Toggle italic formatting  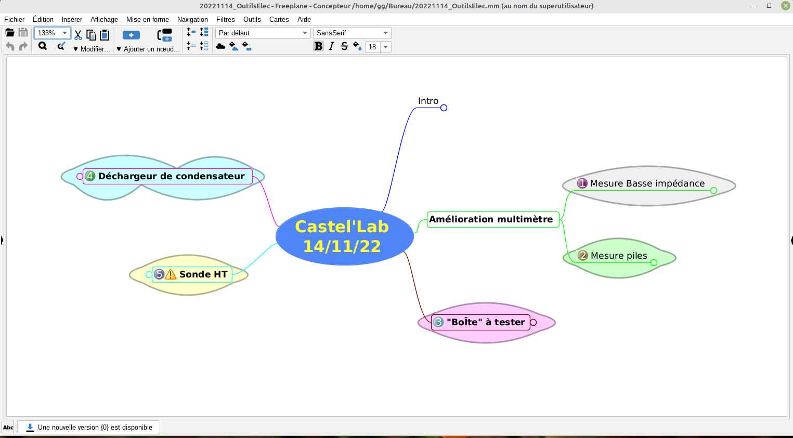click(x=331, y=46)
